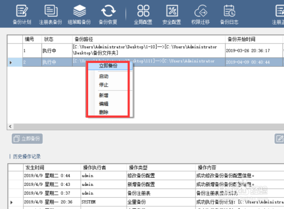Screen dimensions: 284x209
Task: Click the 操作类型 column header
Action: [x=161, y=168]
